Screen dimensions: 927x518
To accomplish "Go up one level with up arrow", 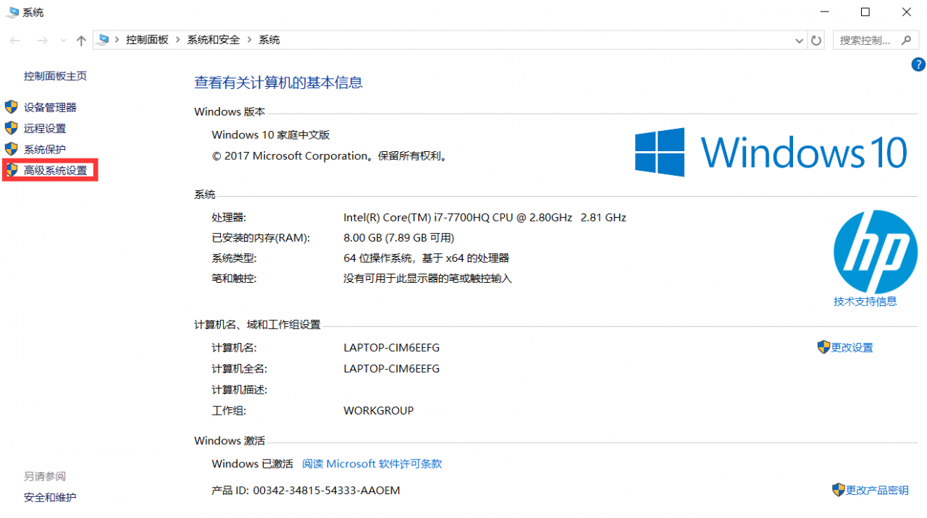I will click(x=81, y=41).
